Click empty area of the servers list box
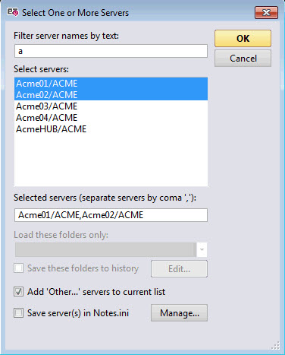285x355 pixels. tap(111, 160)
